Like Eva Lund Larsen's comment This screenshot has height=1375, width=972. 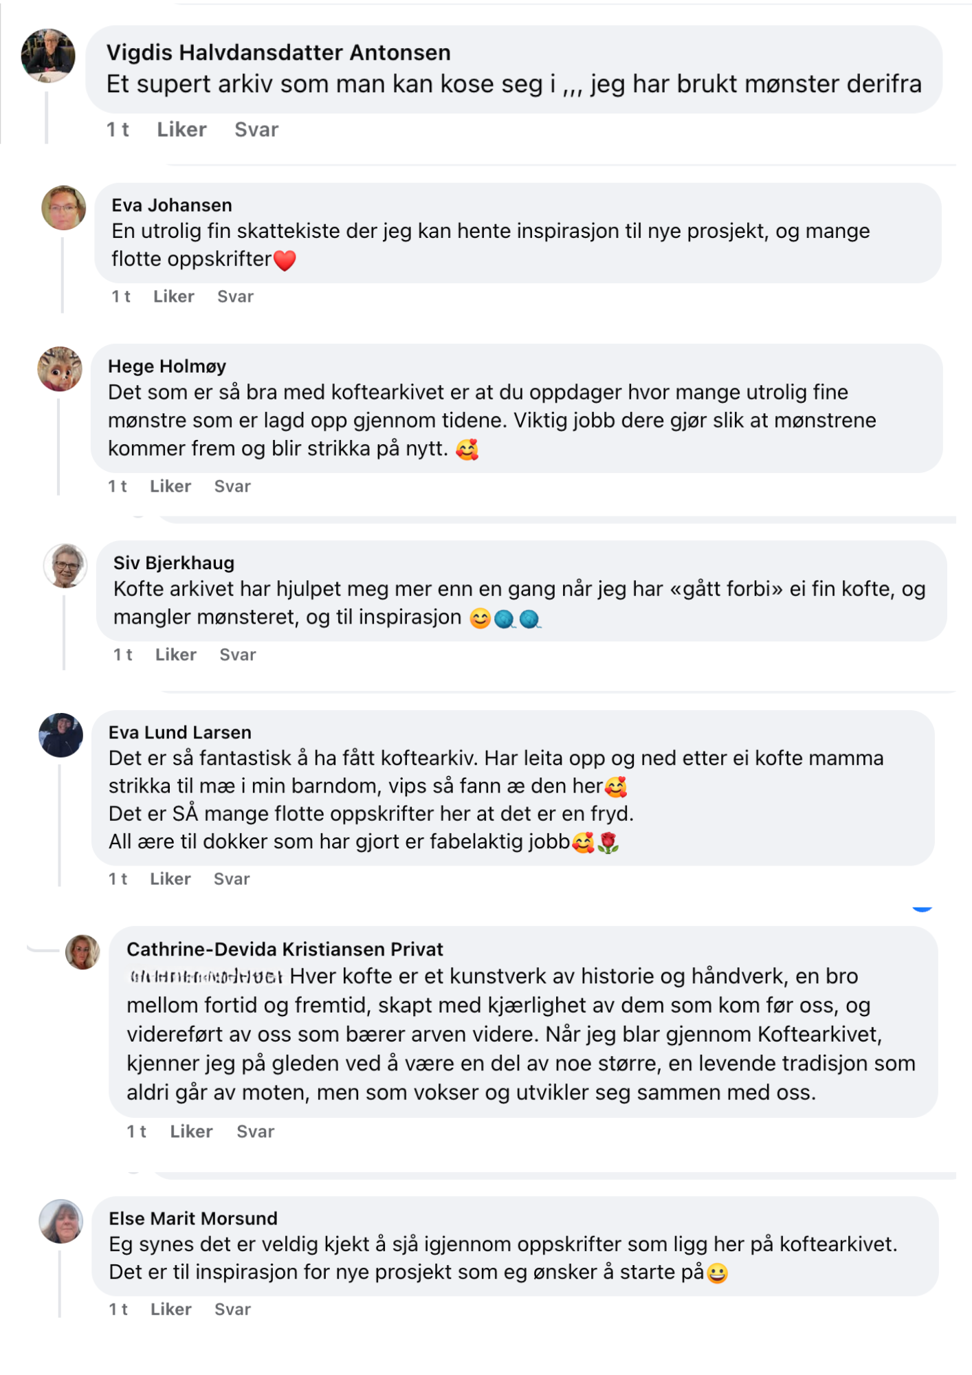170,879
